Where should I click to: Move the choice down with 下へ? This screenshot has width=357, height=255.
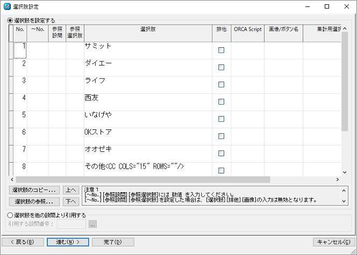click(x=71, y=202)
